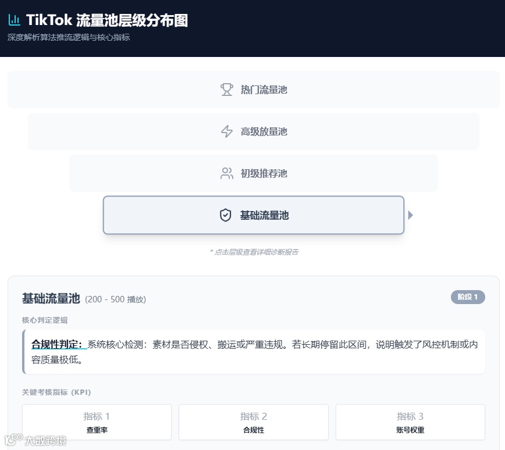Click the lightning bolt icon in 高级放量池
The width and height of the screenshot is (505, 450).
click(x=227, y=131)
